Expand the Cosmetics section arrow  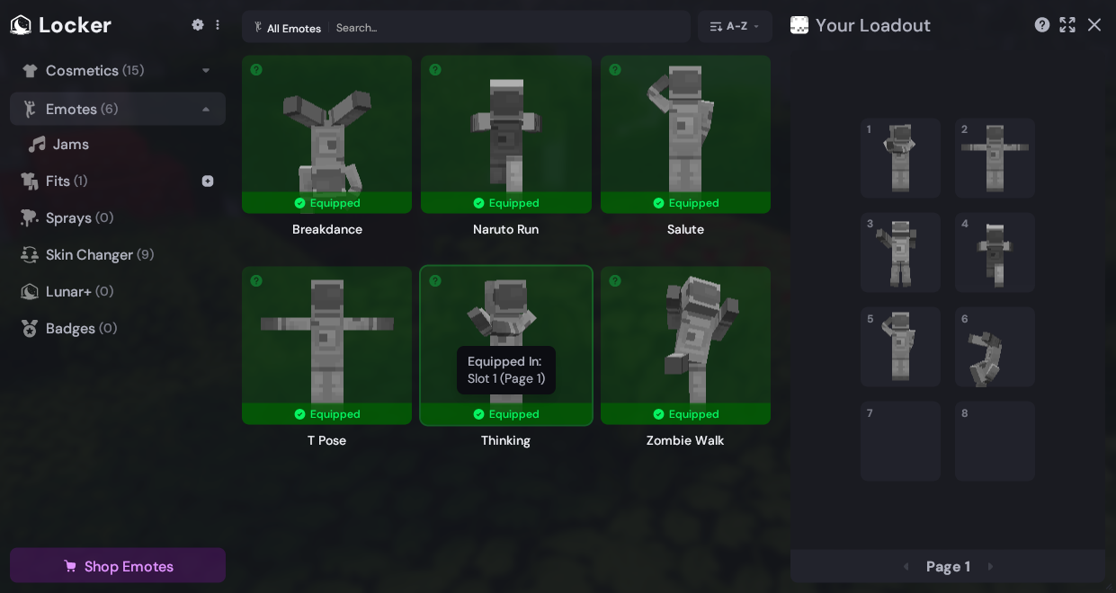(x=206, y=71)
